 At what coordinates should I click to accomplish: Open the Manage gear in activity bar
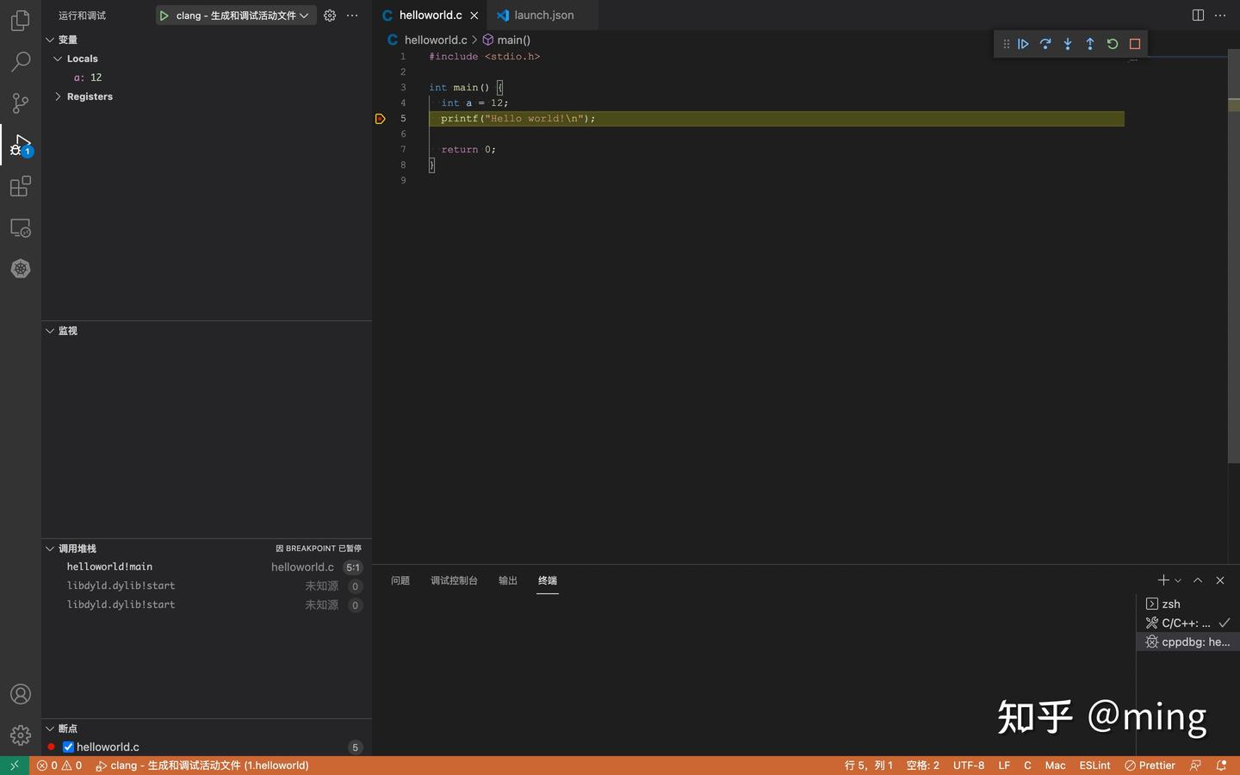click(21, 735)
